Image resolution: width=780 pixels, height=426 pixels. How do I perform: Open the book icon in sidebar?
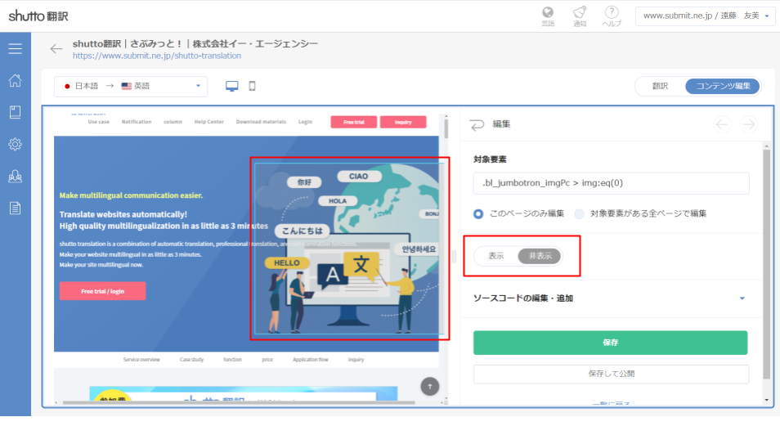[15, 112]
